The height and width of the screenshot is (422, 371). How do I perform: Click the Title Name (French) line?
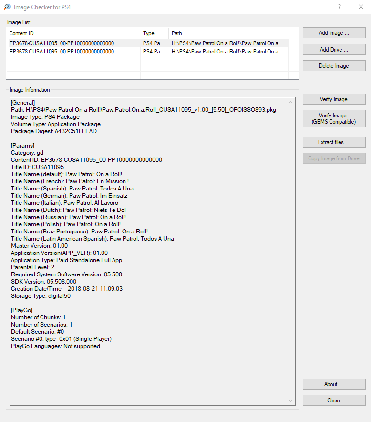(70, 181)
